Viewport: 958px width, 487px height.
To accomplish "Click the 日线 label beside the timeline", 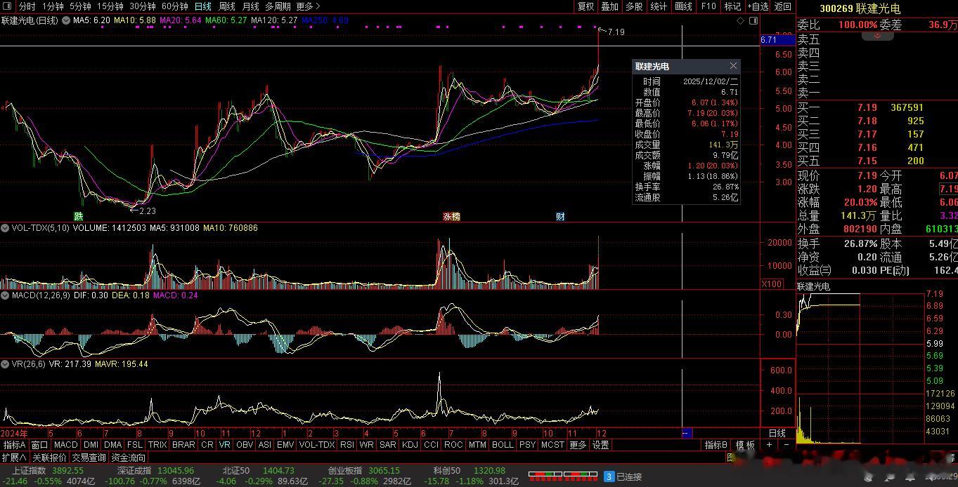I will coord(777,433).
